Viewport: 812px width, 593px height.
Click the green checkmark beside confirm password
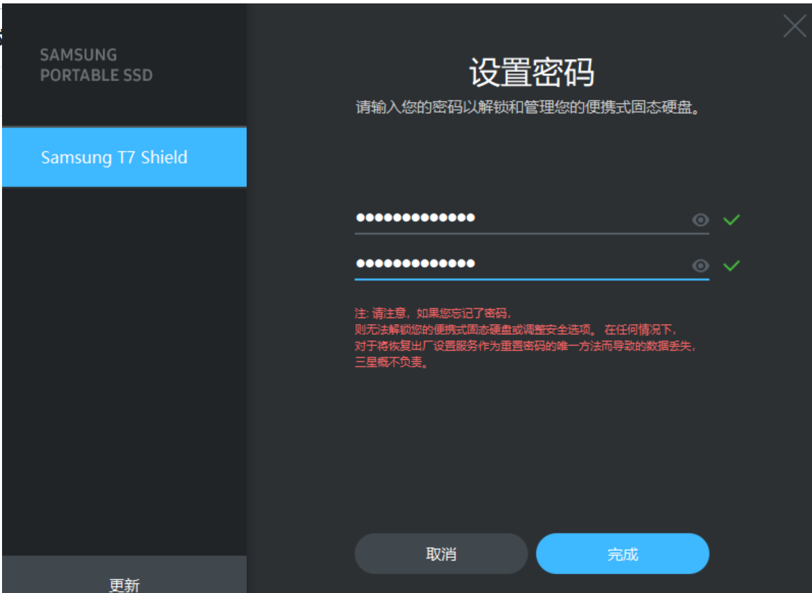[x=731, y=266]
